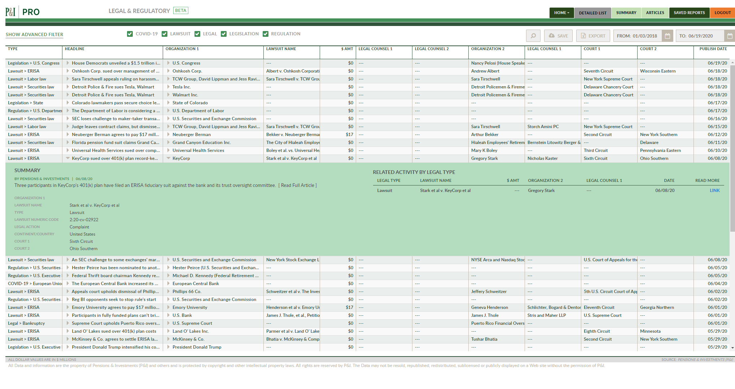Toggle the LAWSUIT filter checkbox

(x=165, y=34)
